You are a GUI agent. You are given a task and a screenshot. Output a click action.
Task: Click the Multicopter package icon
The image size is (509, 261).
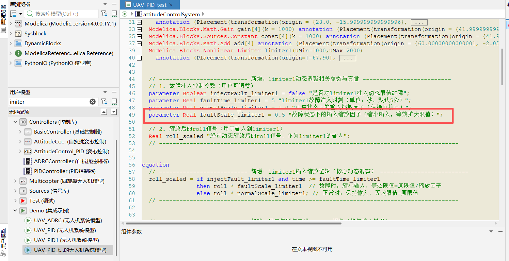pyautogui.click(x=23, y=181)
